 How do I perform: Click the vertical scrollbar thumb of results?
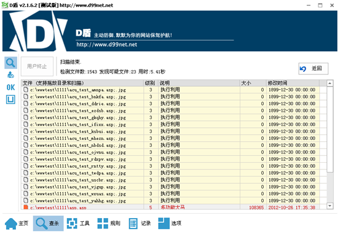coord(330,130)
